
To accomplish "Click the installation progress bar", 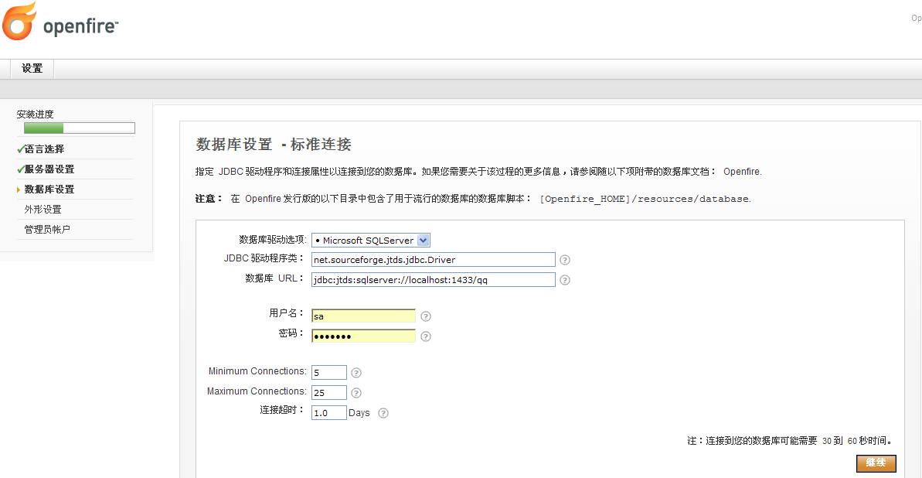I will tap(80, 128).
